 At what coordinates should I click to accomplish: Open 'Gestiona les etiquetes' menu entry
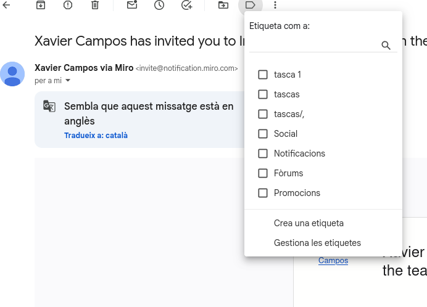(317, 243)
